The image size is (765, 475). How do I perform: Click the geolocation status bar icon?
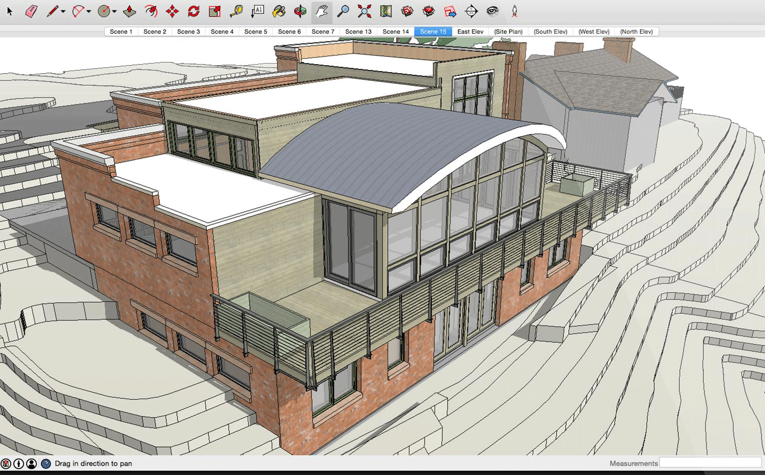coord(6,464)
